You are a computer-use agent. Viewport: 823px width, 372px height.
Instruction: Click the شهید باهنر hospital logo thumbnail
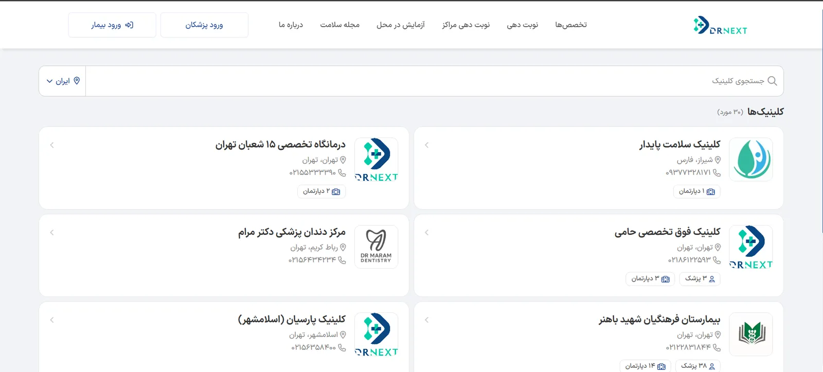[x=751, y=334]
